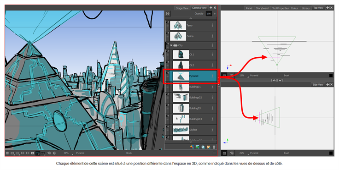Viewport: 339px width, 170px height.
Task: Click the down chevron between Top and Side views
Action: click(280, 80)
